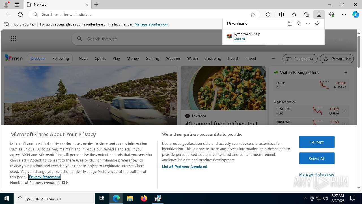Open the Sports section

[100, 58]
